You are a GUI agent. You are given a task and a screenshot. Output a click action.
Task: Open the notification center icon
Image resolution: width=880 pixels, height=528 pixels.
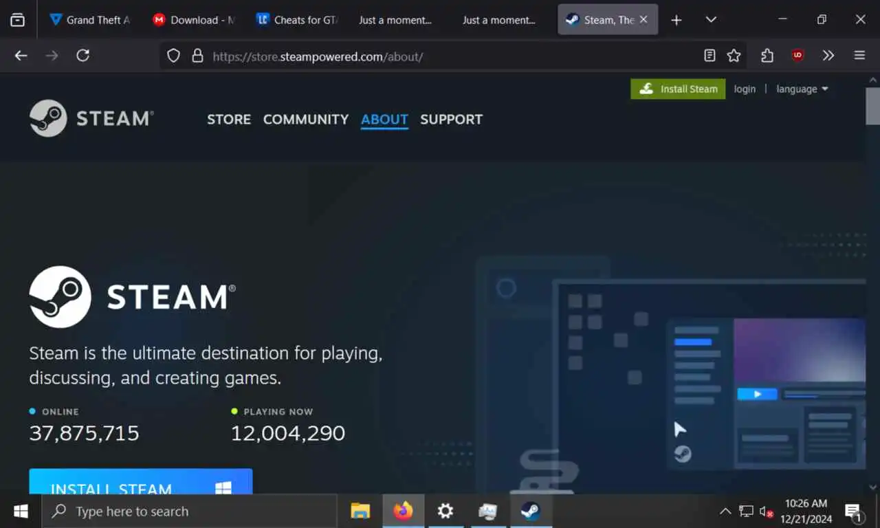(854, 511)
